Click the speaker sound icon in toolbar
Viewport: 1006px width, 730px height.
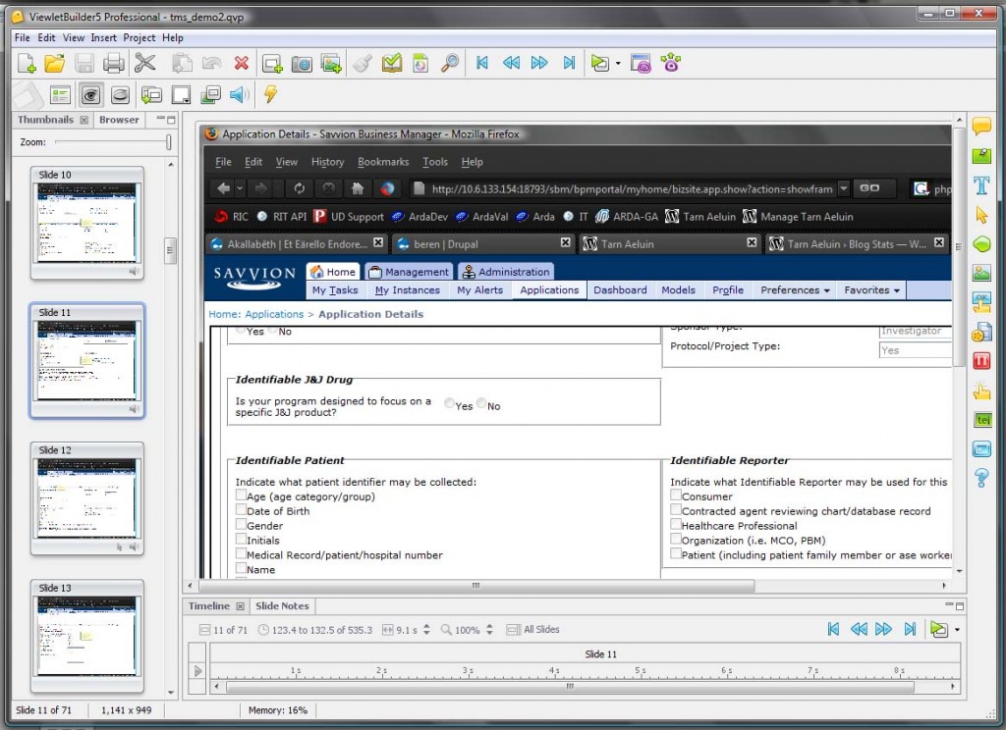click(239, 95)
